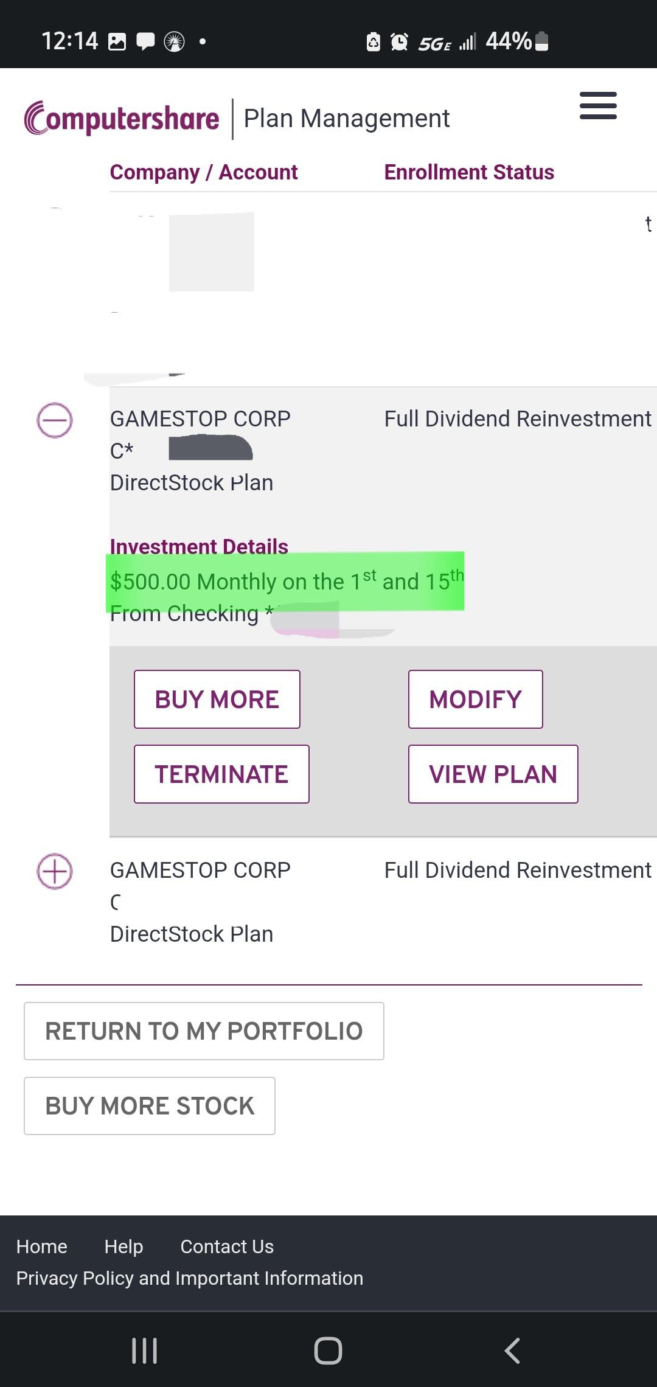This screenshot has height=1387, width=657.
Task: Tap the alarm clock status icon
Action: pos(399,41)
